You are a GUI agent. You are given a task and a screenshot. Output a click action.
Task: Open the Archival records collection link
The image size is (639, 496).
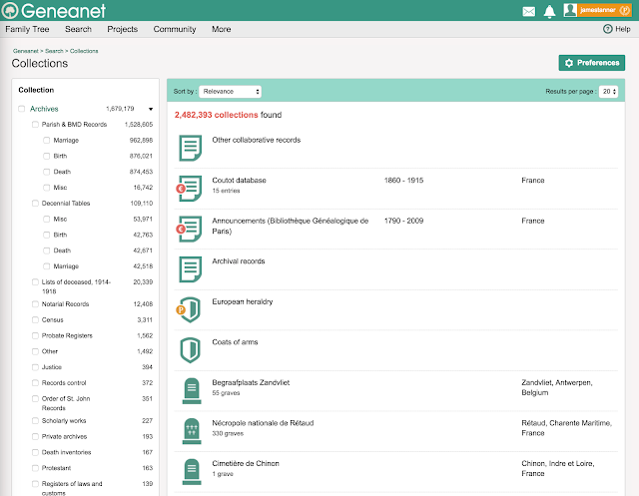(239, 261)
